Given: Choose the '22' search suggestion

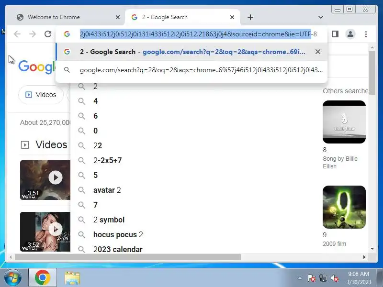Looking at the screenshot, I should [98, 146].
